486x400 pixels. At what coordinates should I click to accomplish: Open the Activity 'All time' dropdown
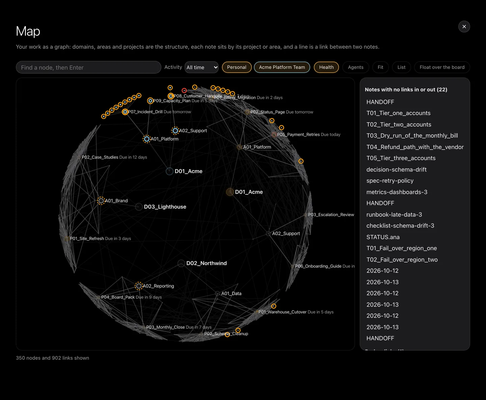[201, 67]
